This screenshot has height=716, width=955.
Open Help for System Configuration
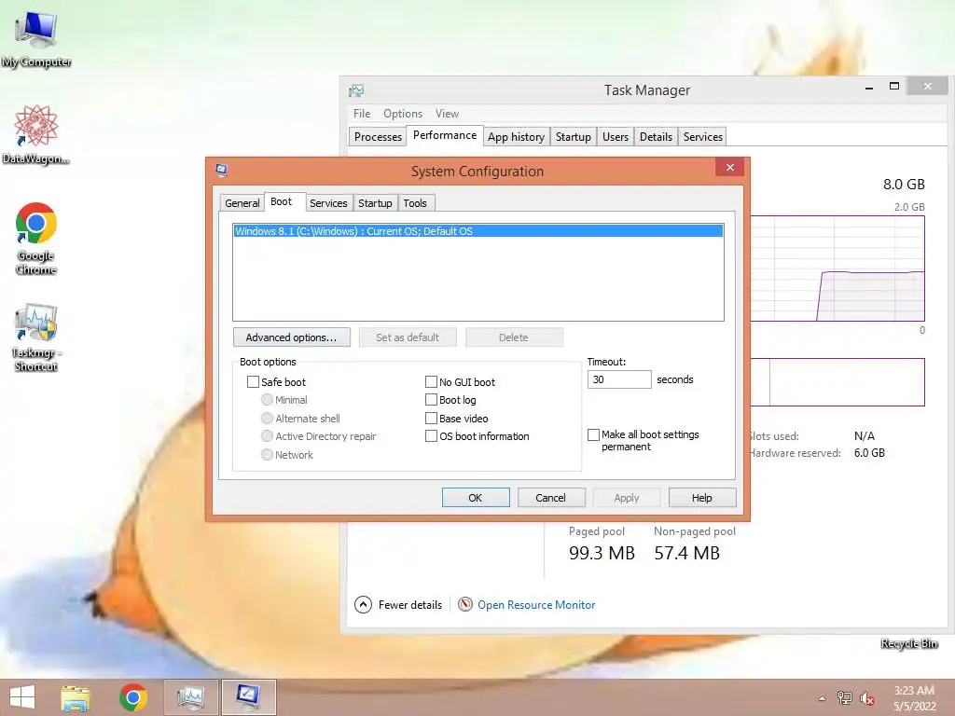pyautogui.click(x=701, y=498)
